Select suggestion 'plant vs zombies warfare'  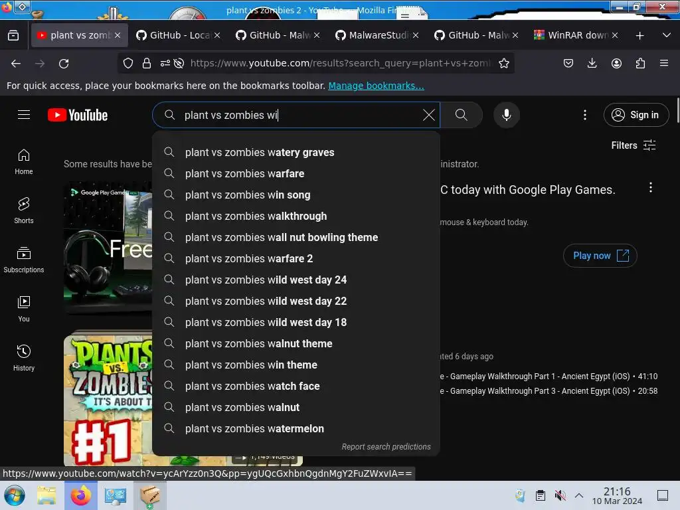[296, 173]
